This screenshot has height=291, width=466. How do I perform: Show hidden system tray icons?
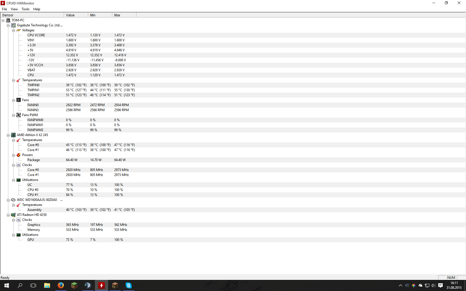(400, 285)
